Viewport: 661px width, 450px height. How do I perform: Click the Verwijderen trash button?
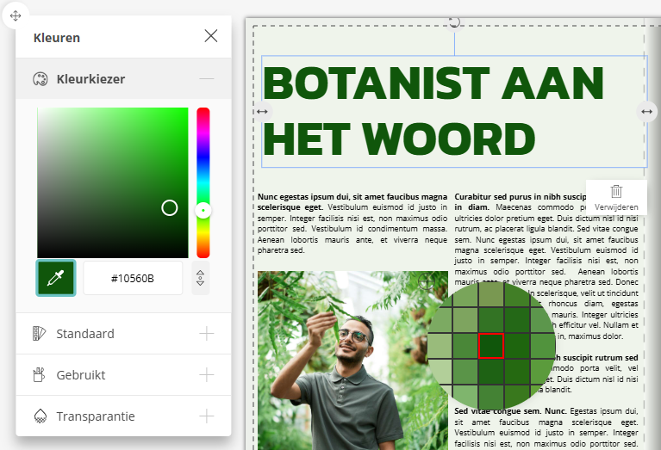coord(616,197)
